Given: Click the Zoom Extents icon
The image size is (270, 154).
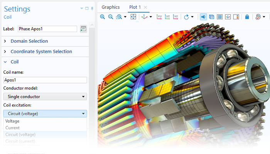Looking at the screenshot, I should [x=133, y=17].
